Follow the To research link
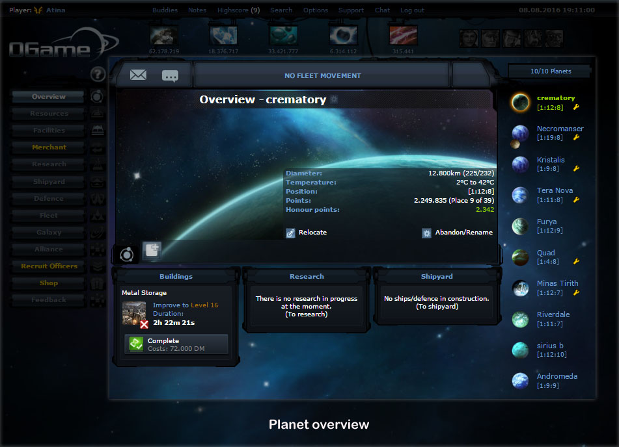This screenshot has height=447, width=619. click(x=307, y=314)
